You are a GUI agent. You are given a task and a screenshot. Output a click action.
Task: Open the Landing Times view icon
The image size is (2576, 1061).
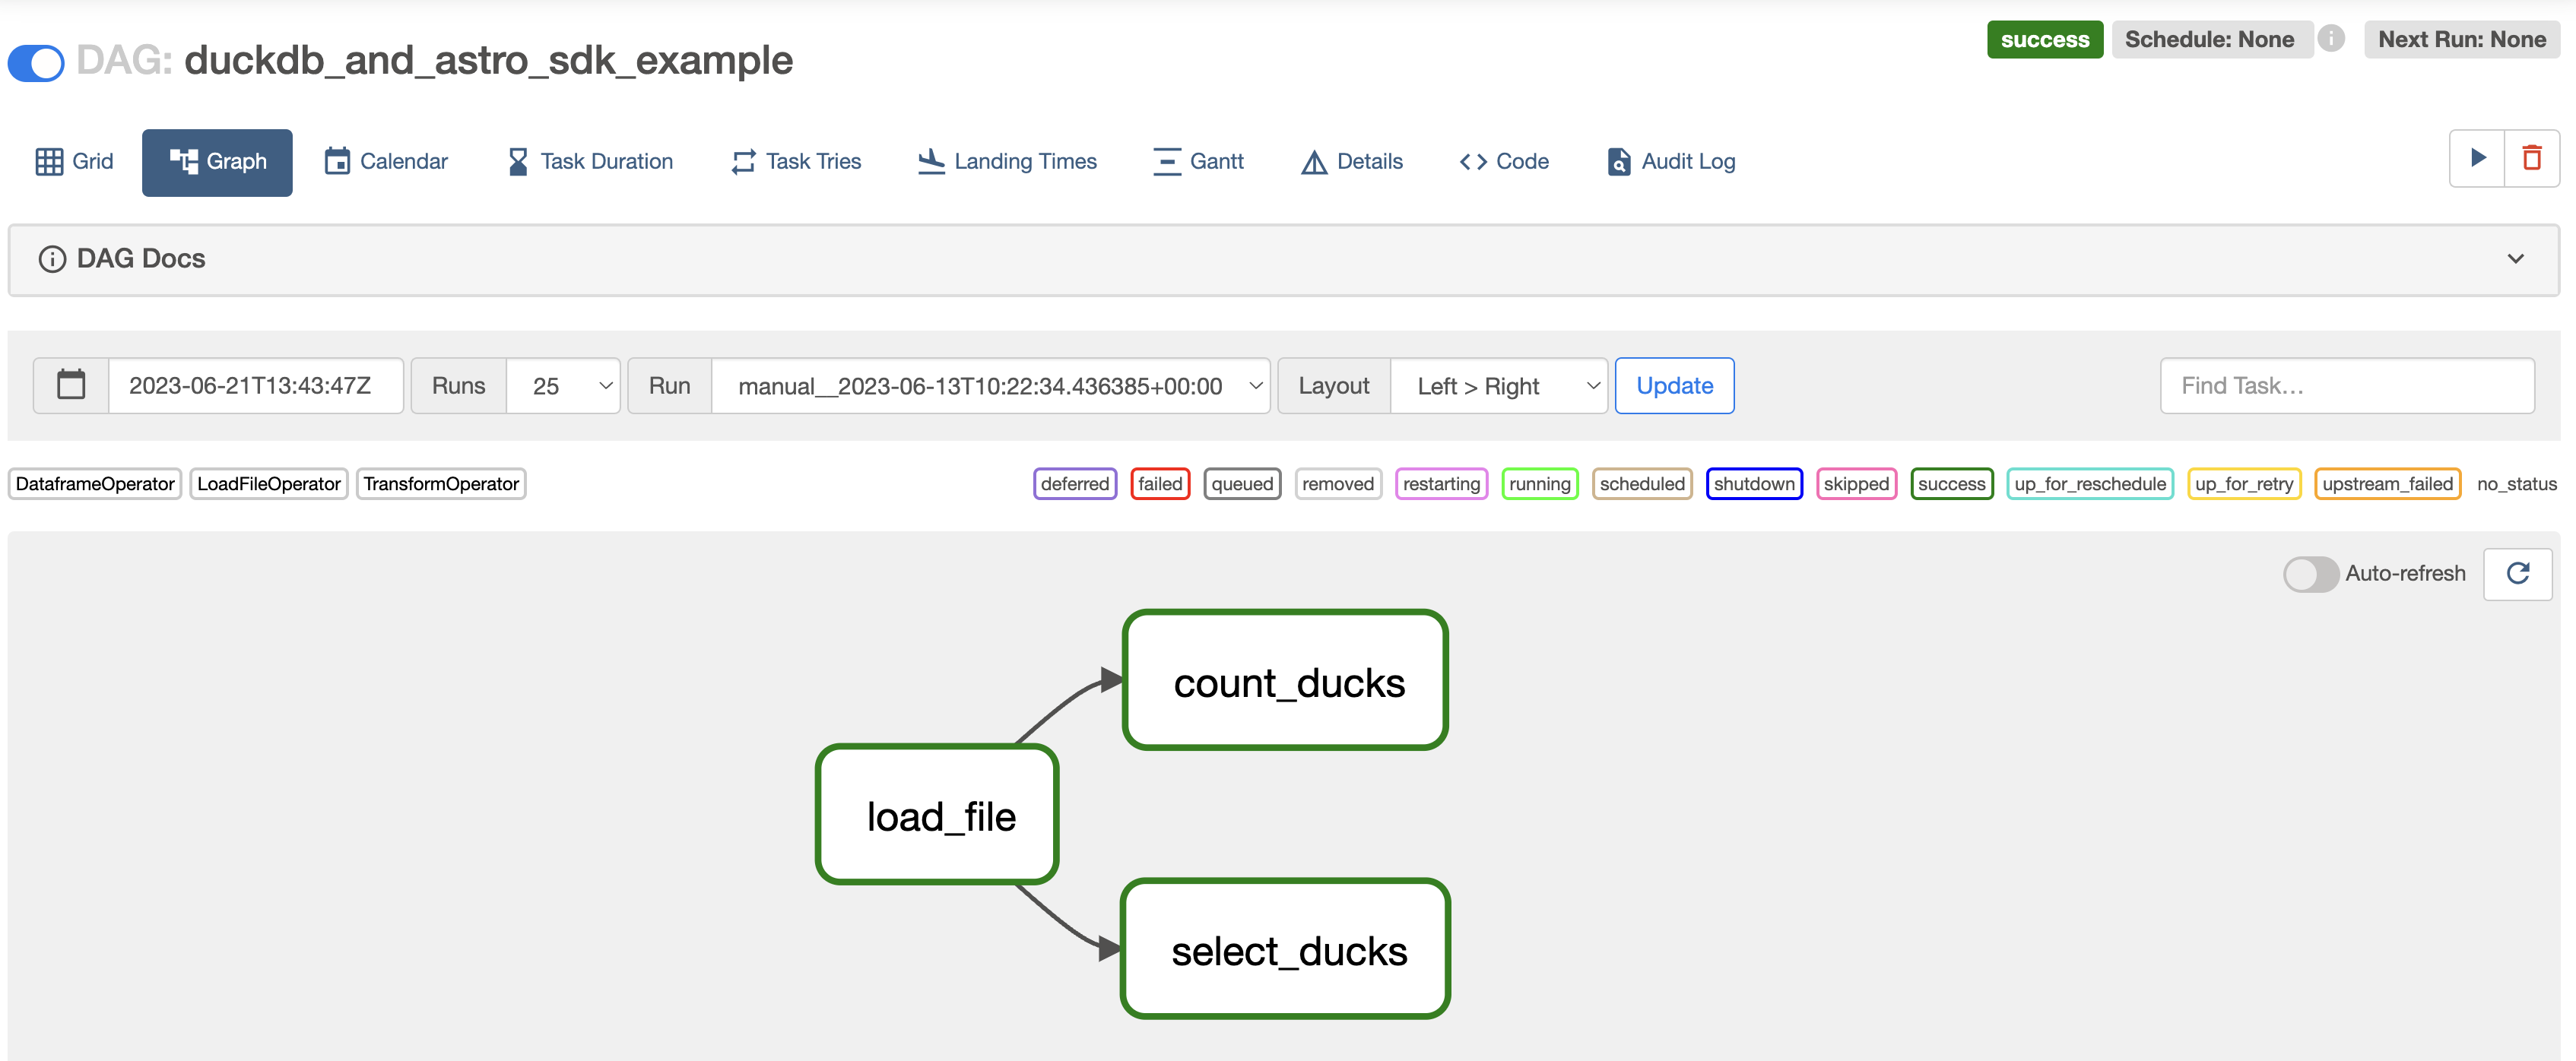coord(931,160)
